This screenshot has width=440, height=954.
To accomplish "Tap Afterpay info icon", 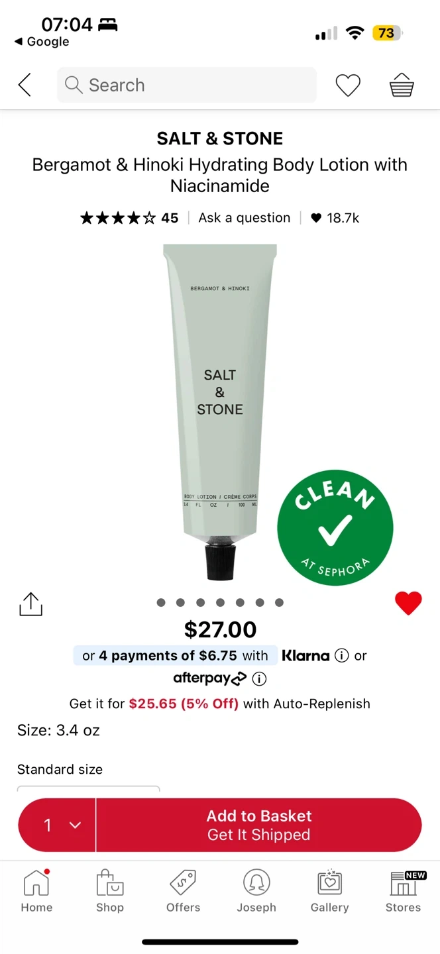I will point(260,678).
